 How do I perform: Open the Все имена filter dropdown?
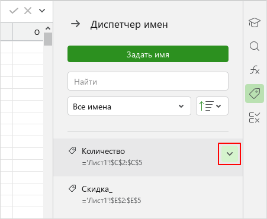[x=129, y=106]
